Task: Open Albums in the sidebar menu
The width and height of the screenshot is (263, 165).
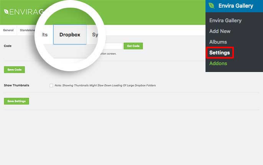Action: point(218,42)
